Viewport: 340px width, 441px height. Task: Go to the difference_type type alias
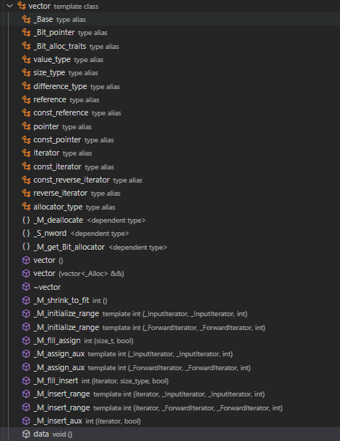coord(77,86)
